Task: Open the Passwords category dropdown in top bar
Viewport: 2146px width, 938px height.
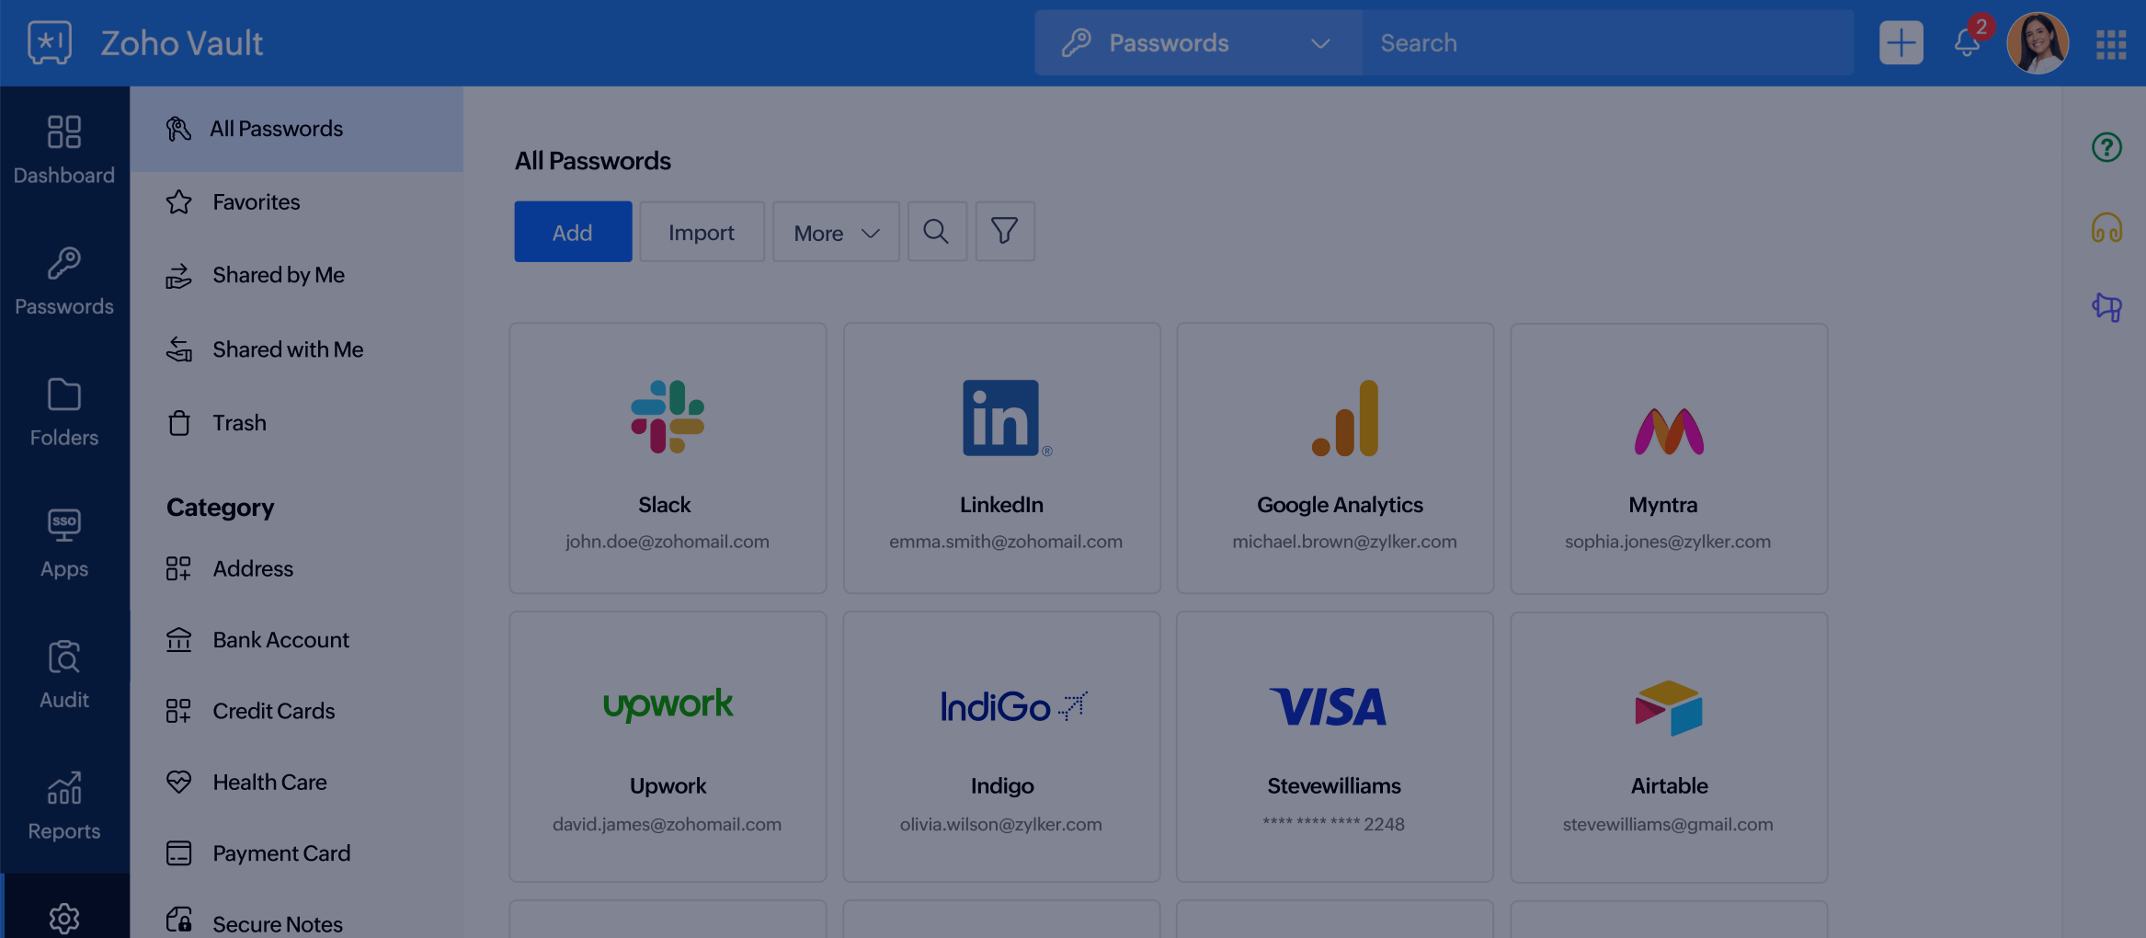Action: [1197, 42]
